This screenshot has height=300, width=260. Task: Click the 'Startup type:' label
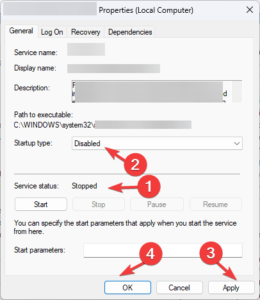[33, 143]
